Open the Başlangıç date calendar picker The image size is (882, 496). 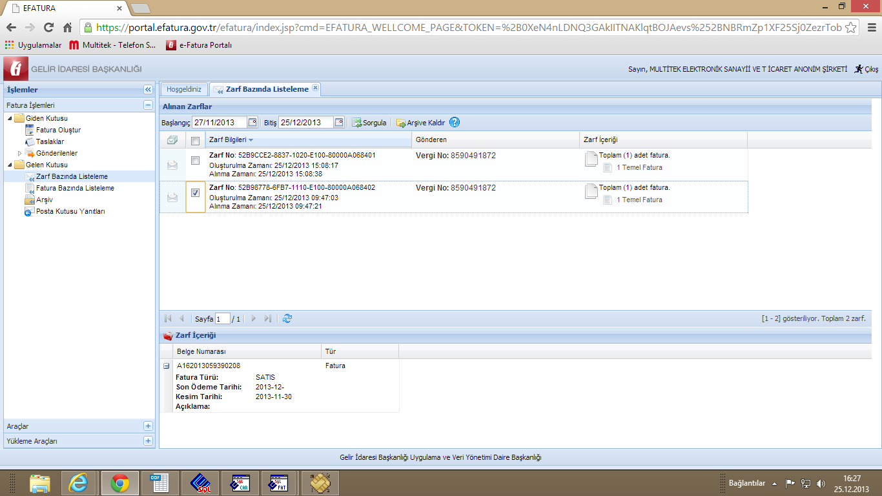(252, 123)
